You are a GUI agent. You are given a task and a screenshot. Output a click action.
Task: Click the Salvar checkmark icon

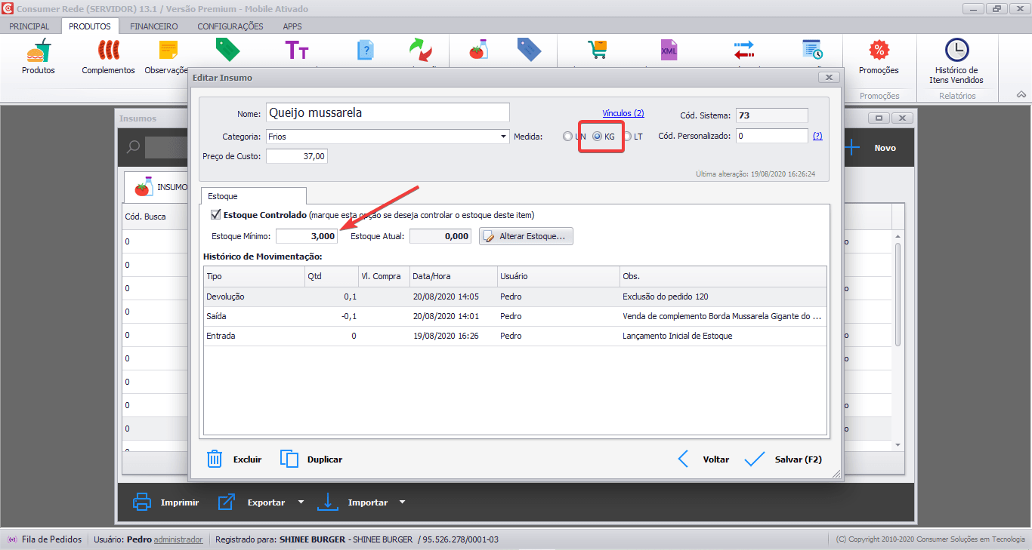coord(755,459)
